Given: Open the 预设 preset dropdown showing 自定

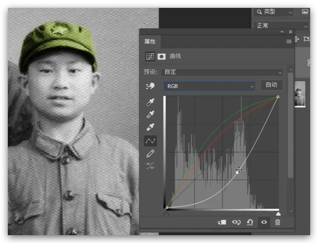Looking at the screenshot, I should click(x=223, y=72).
